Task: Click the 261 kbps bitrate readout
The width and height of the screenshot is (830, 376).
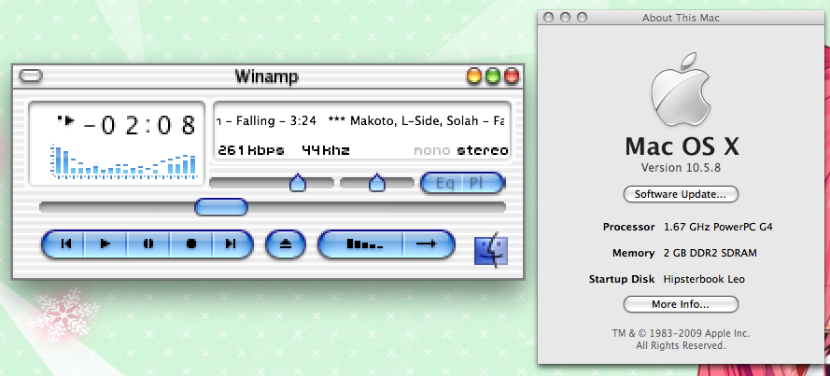Action: point(250,150)
